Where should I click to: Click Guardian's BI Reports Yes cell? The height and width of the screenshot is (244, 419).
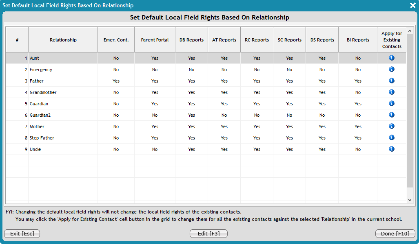click(358, 104)
